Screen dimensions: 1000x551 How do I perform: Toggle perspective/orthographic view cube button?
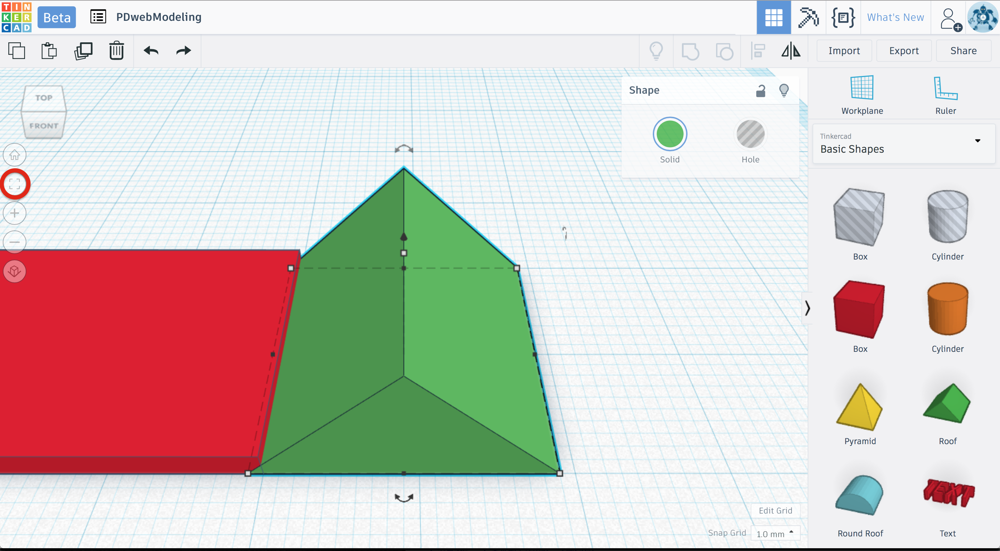pyautogui.click(x=15, y=271)
